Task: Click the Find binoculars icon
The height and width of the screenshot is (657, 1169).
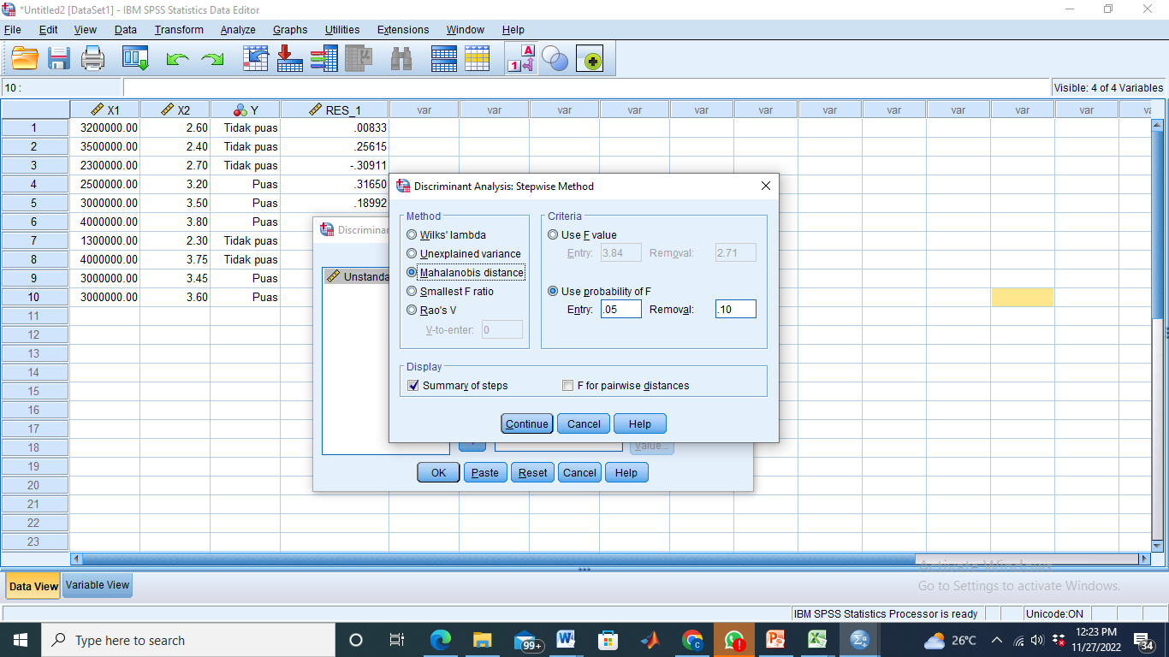Action: pyautogui.click(x=401, y=58)
